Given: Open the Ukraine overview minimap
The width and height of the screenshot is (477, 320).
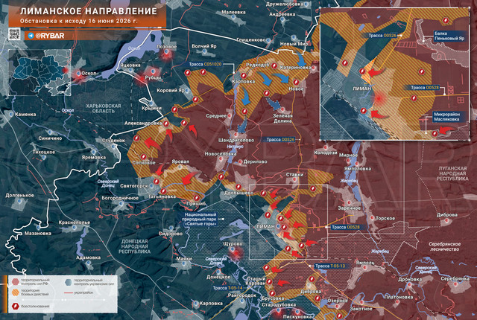Looking at the screenshot, I should pos(40,72).
